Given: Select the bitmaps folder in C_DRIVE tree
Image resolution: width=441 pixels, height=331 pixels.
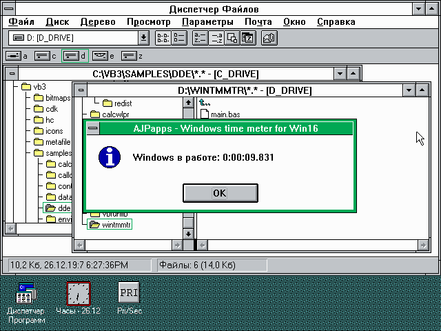Looking at the screenshot, I should pyautogui.click(x=52, y=98).
